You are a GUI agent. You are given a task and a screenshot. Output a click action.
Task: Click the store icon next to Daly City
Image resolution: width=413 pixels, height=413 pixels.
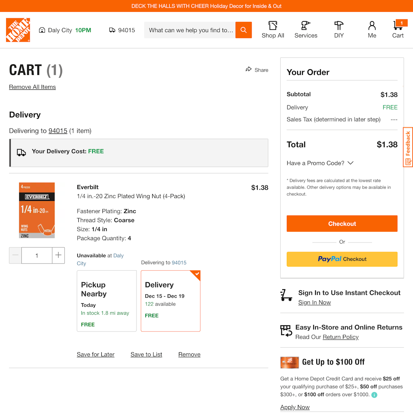[42, 29]
